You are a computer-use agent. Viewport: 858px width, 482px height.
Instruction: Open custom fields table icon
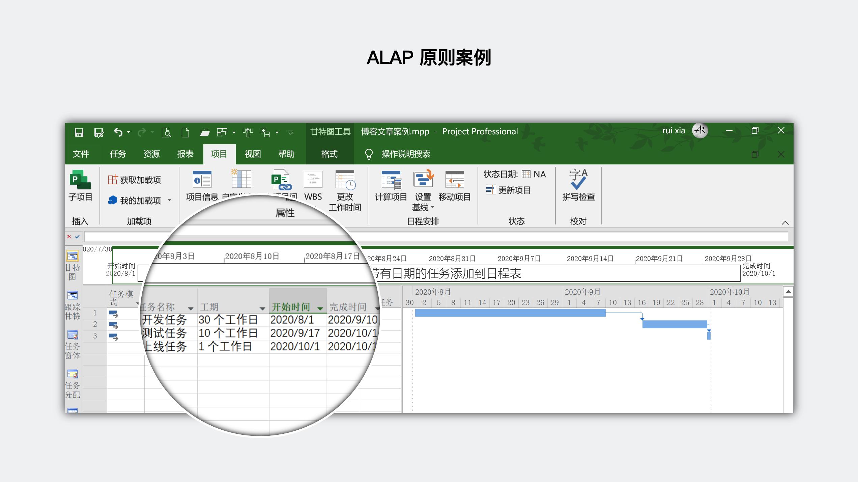(x=241, y=179)
